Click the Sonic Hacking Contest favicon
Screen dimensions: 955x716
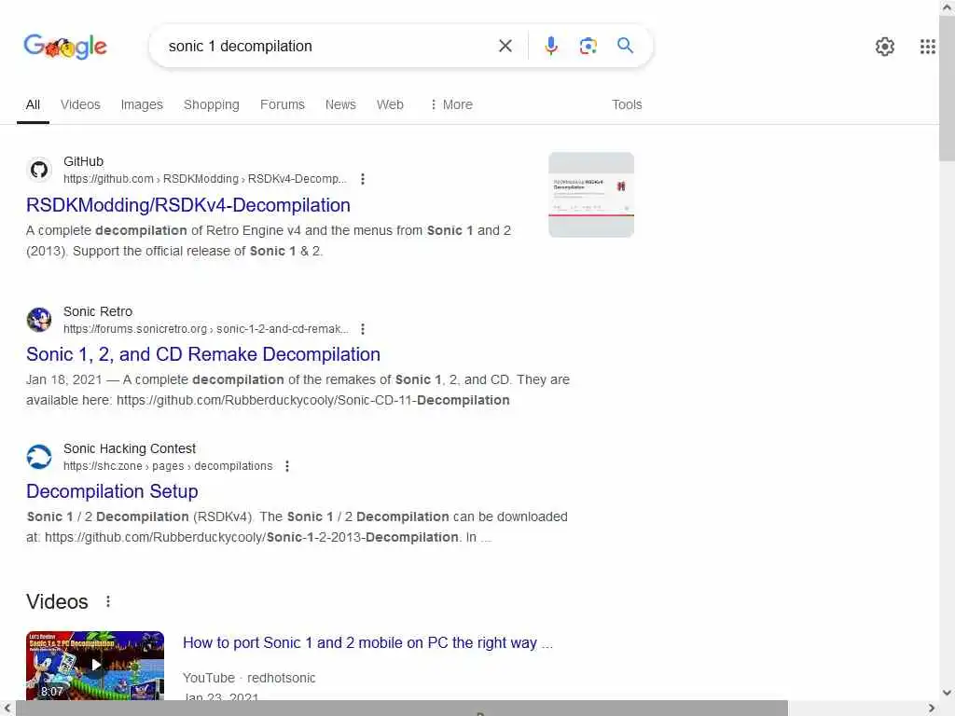[x=39, y=457]
